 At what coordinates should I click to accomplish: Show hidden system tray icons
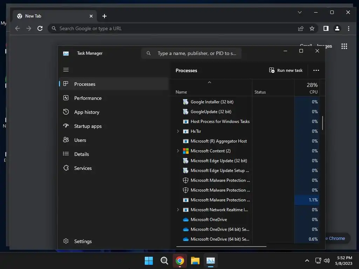tap(307, 261)
